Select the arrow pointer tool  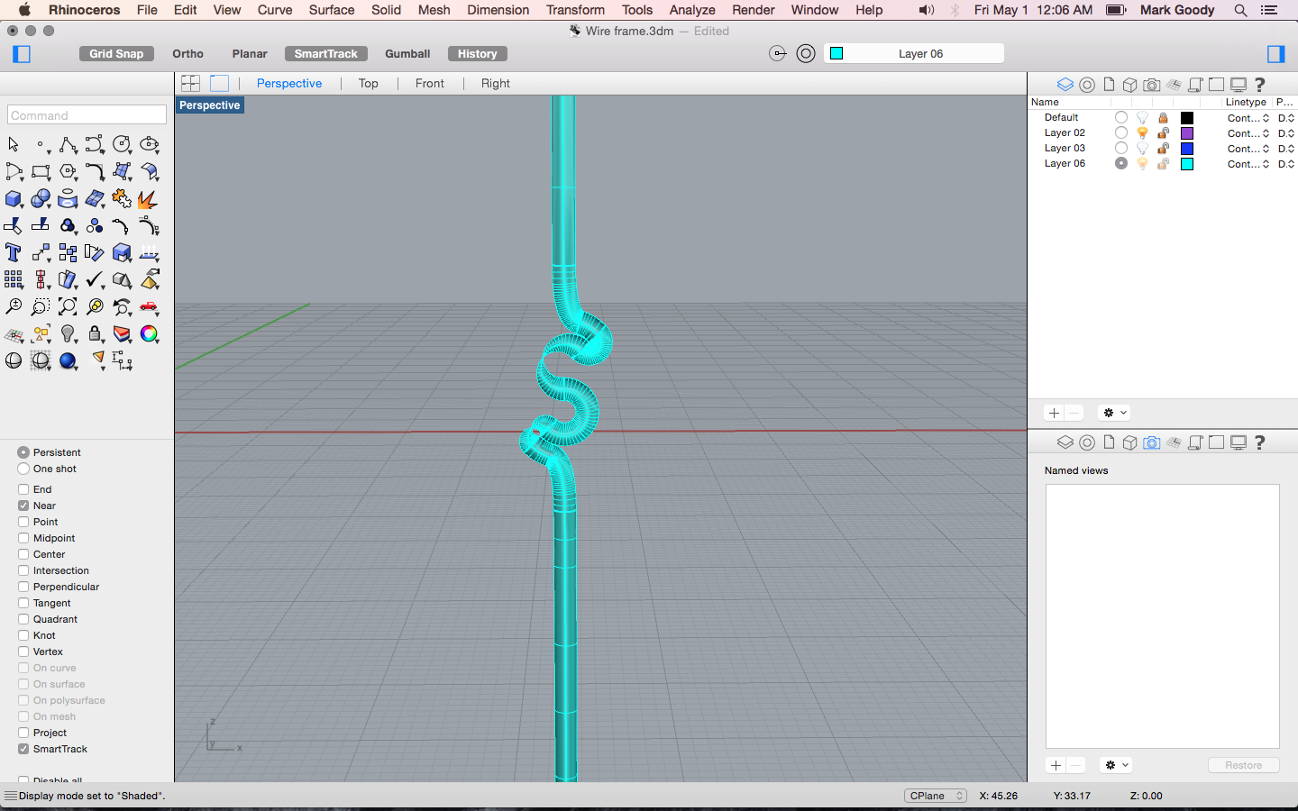[14, 145]
